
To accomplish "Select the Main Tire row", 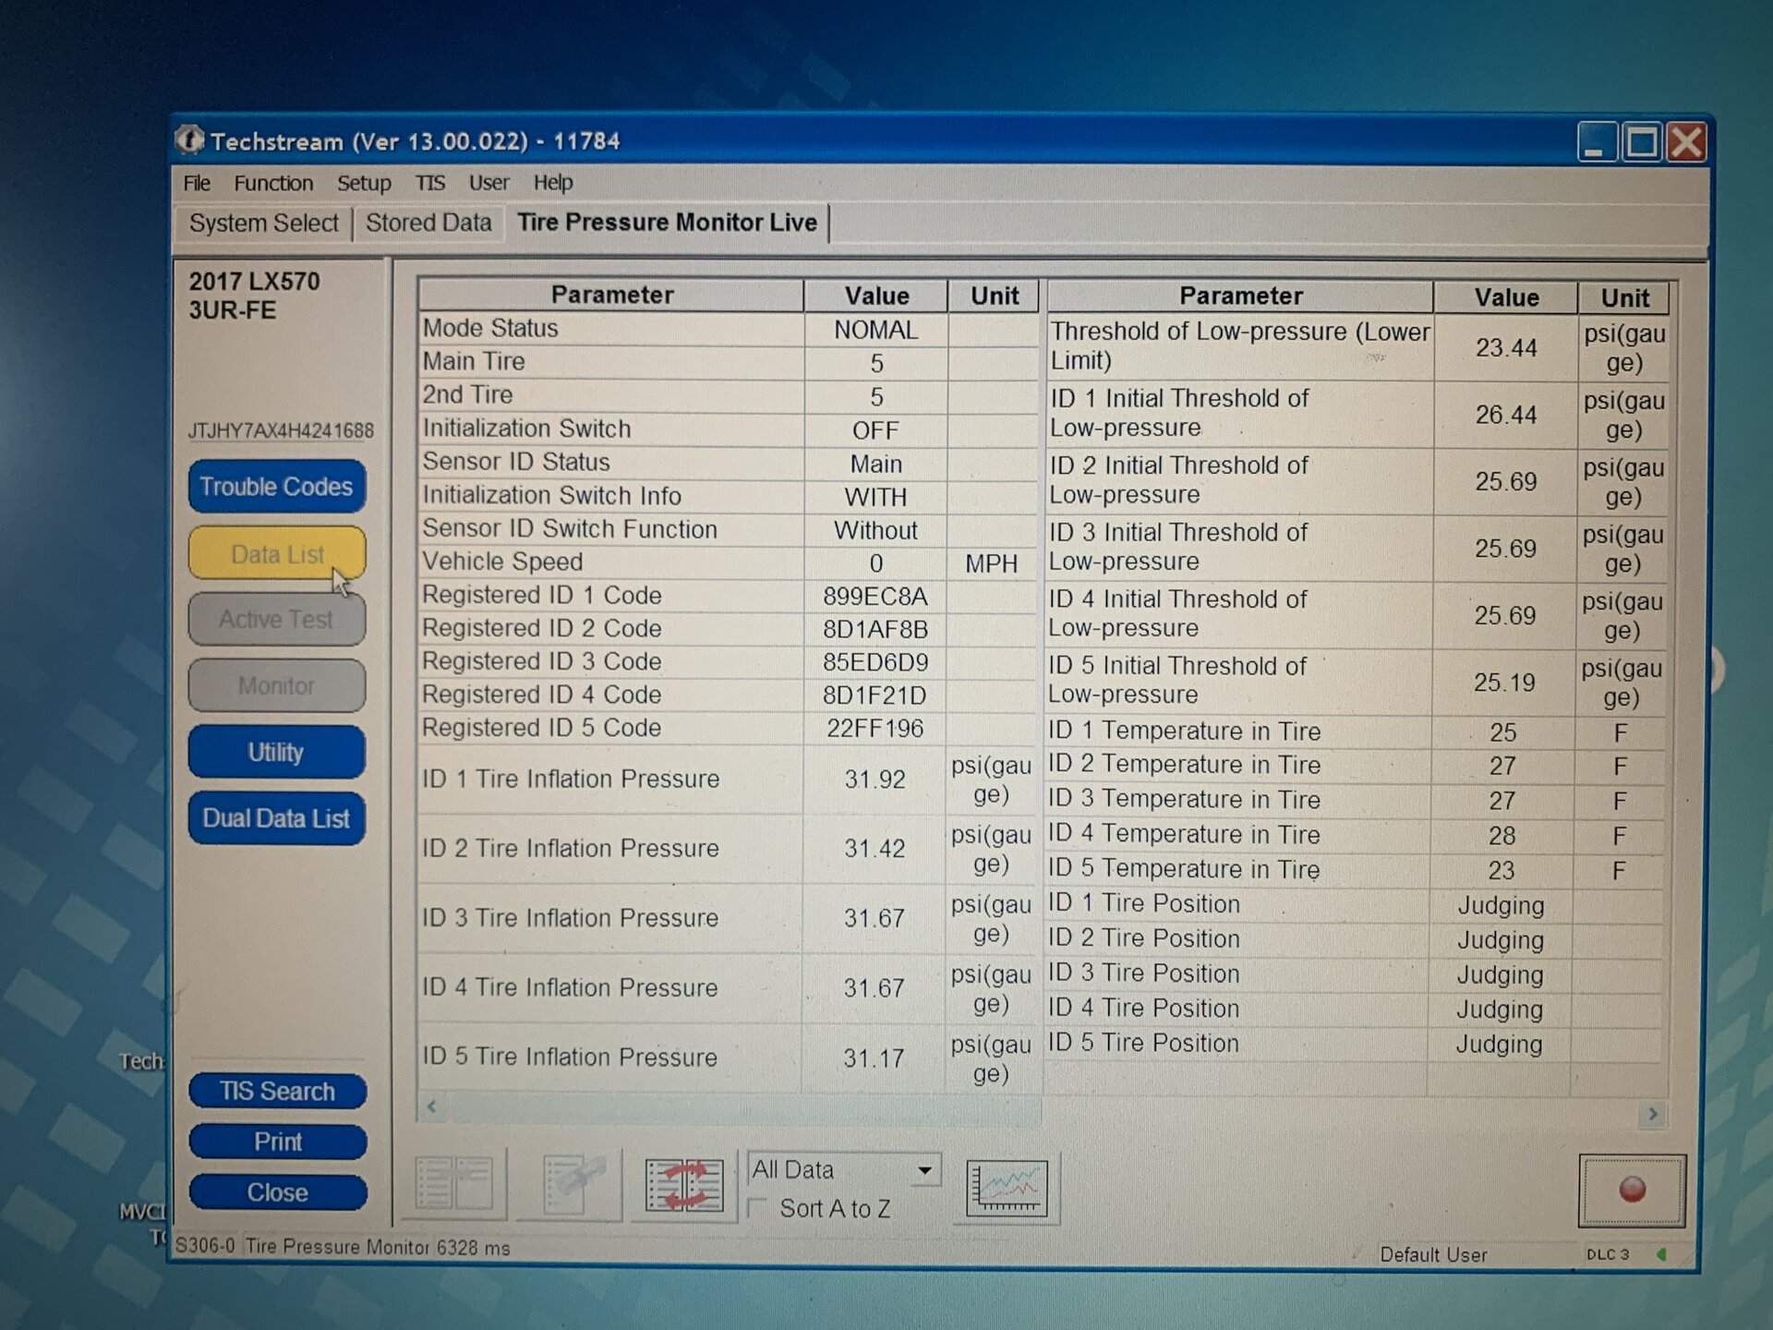I will 728,362.
